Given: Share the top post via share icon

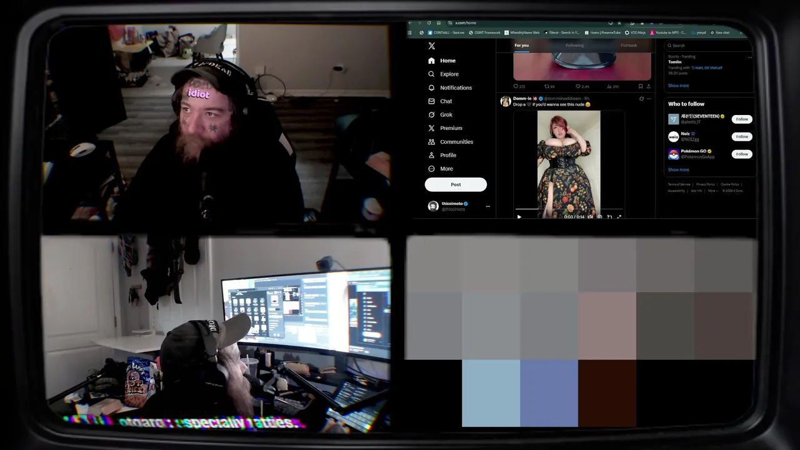Looking at the screenshot, I should point(648,86).
